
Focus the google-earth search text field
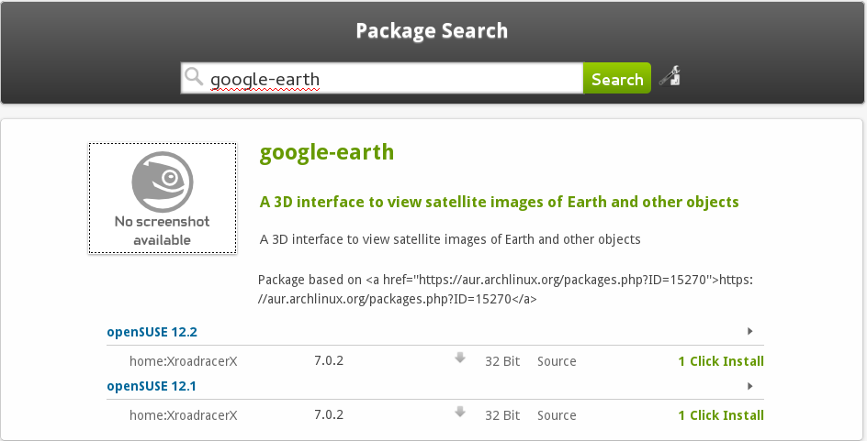pos(393,79)
